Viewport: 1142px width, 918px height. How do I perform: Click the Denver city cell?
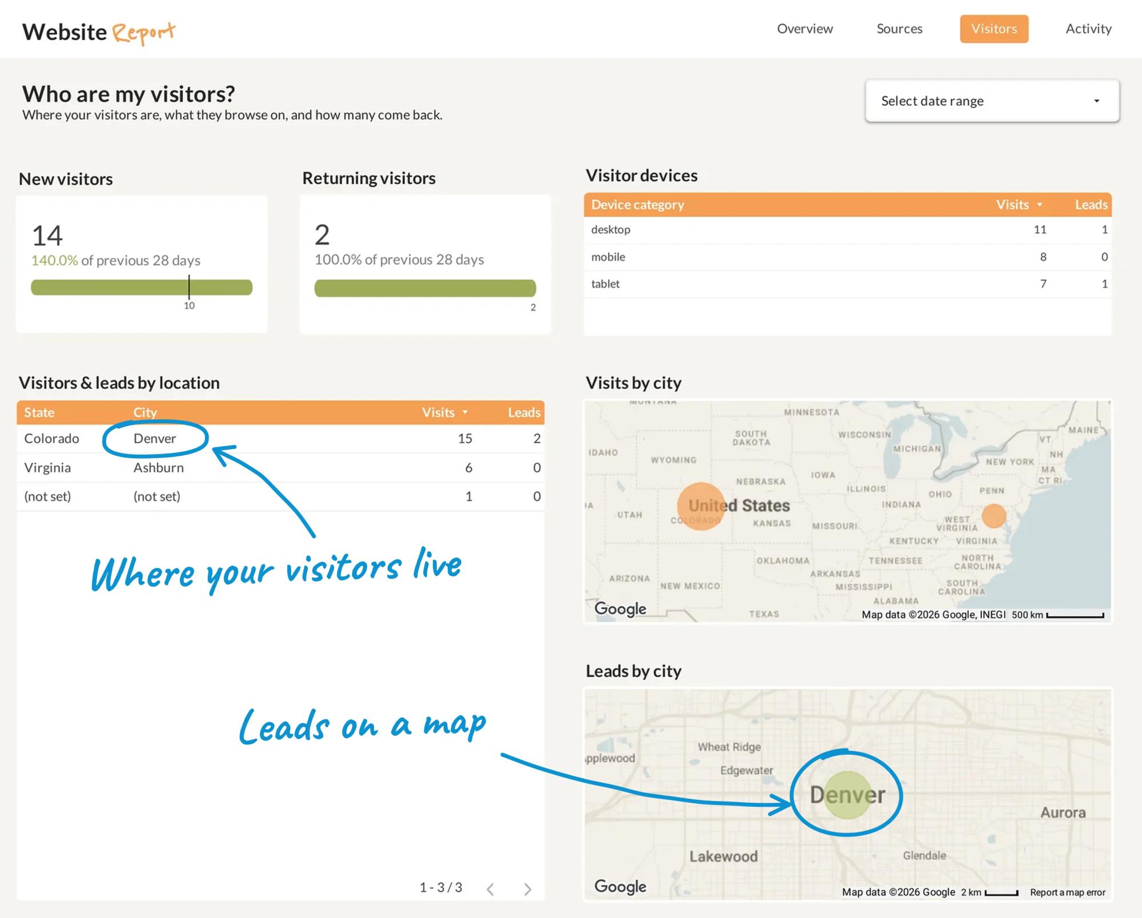[155, 438]
